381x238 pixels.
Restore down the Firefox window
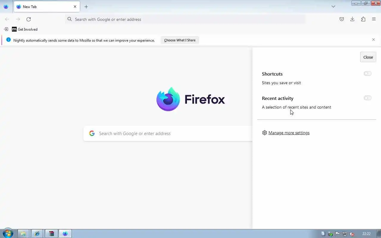coord(366,3)
